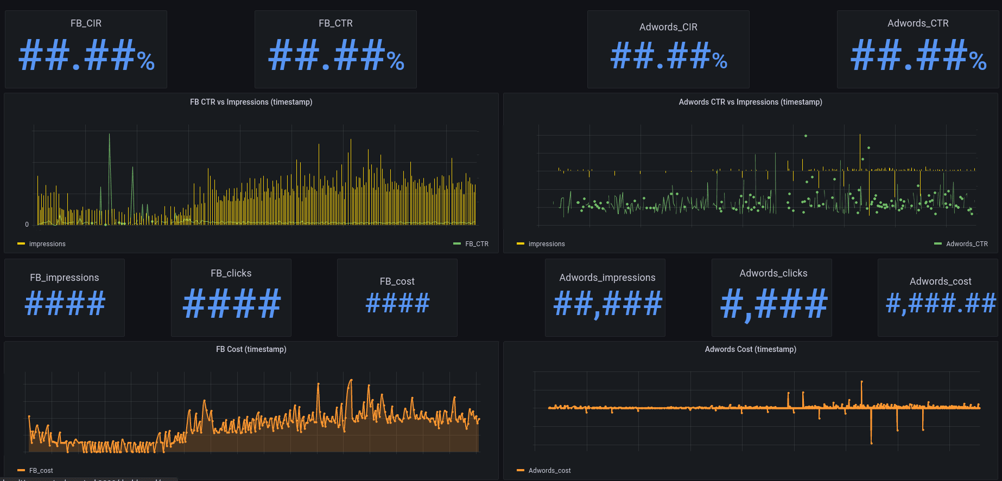This screenshot has height=481, width=1002.
Task: Toggle the FB_CTR series legend label
Action: 477,244
